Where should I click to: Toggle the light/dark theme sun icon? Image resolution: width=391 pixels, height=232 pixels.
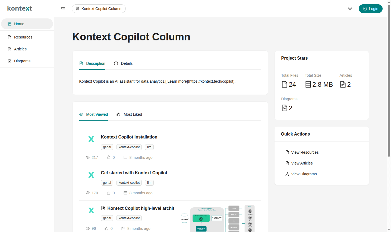[x=350, y=9]
